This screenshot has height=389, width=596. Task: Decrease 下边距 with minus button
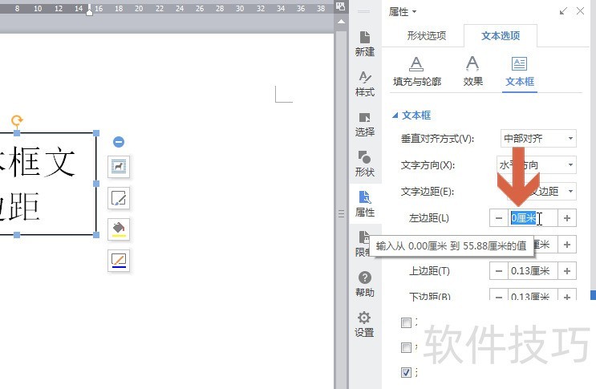pyautogui.click(x=499, y=295)
